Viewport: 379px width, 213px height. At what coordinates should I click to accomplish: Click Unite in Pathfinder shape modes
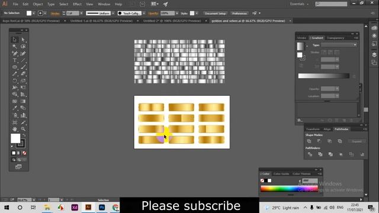coord(309,141)
